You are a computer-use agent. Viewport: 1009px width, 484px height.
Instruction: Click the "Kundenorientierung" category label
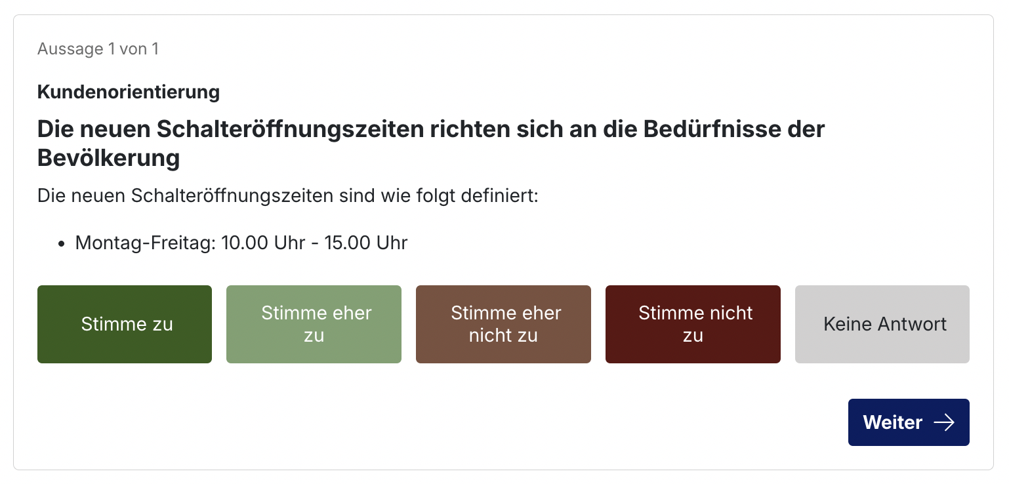129,92
